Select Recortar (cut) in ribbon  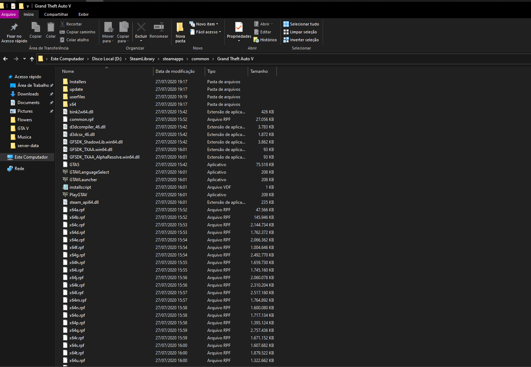pos(71,24)
